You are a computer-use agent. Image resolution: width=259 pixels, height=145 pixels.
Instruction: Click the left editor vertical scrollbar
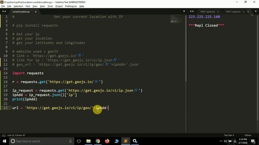[186, 48]
